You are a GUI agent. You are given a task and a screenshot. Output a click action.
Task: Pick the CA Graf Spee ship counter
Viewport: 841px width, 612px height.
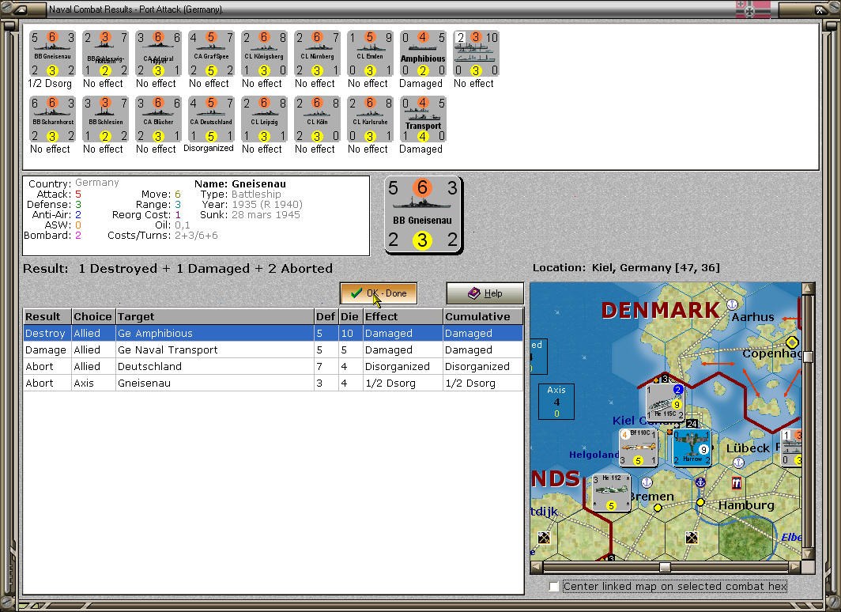tap(211, 54)
